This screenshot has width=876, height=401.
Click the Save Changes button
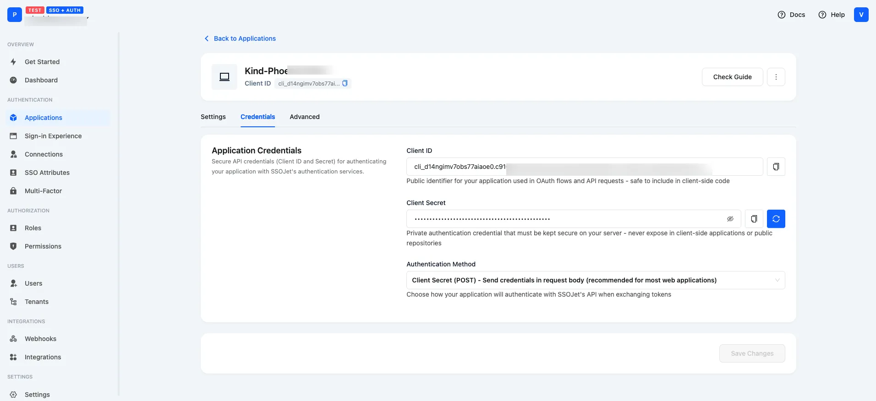click(752, 353)
